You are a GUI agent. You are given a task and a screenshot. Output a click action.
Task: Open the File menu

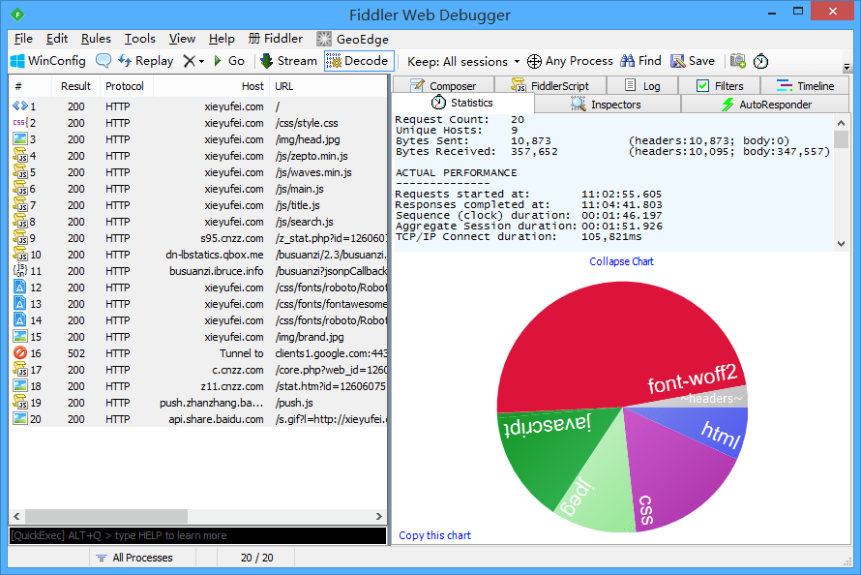[23, 39]
